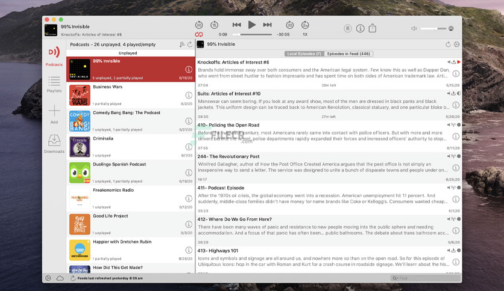The width and height of the screenshot is (504, 291).
Task: Select the Duolingo Spanish Podcast
Action: (x=131, y=173)
